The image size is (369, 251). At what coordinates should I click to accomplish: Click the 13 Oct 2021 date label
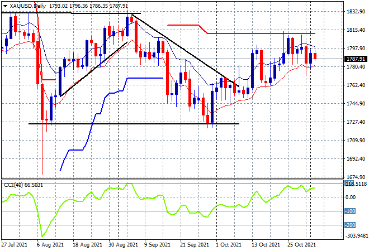[x=266, y=245]
